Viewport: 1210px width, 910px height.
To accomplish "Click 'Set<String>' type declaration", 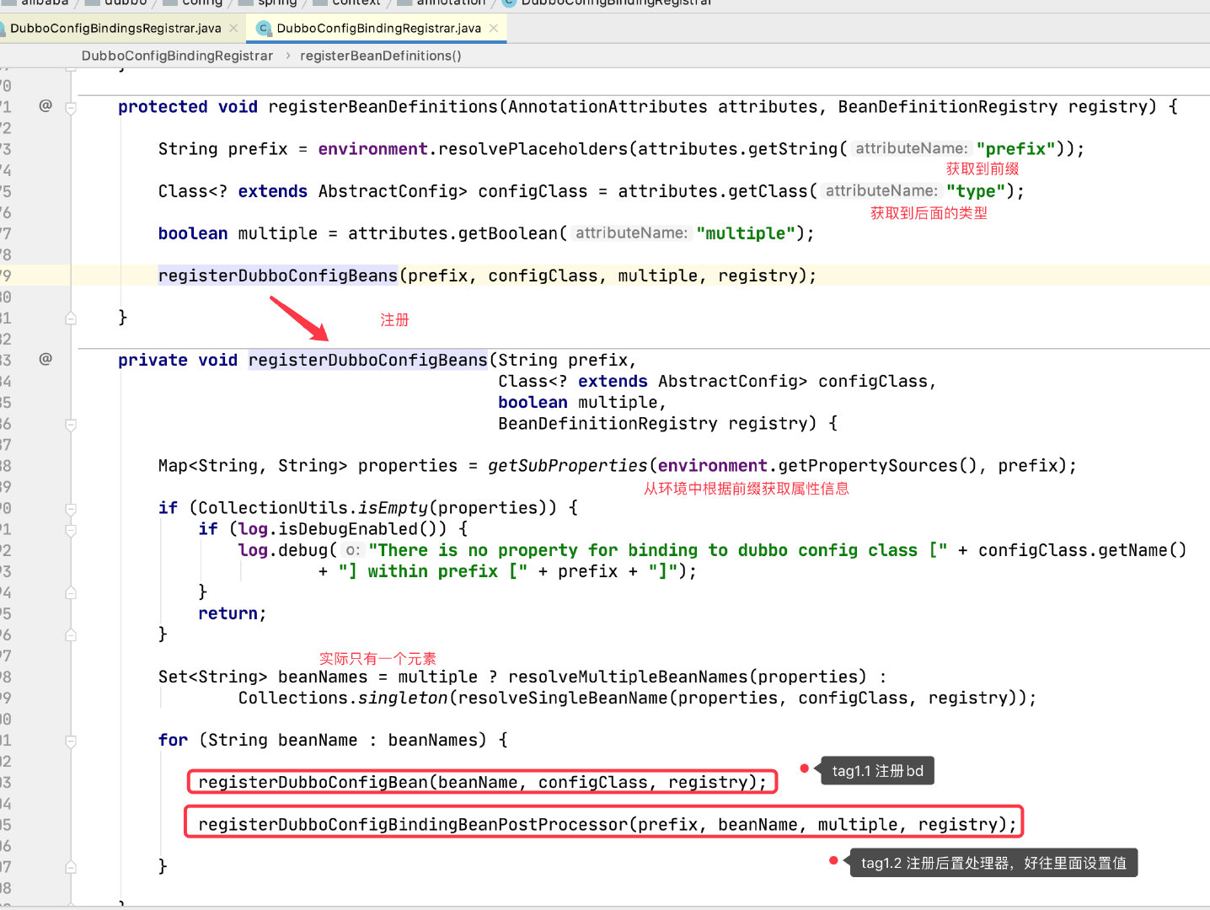I will click(212, 677).
